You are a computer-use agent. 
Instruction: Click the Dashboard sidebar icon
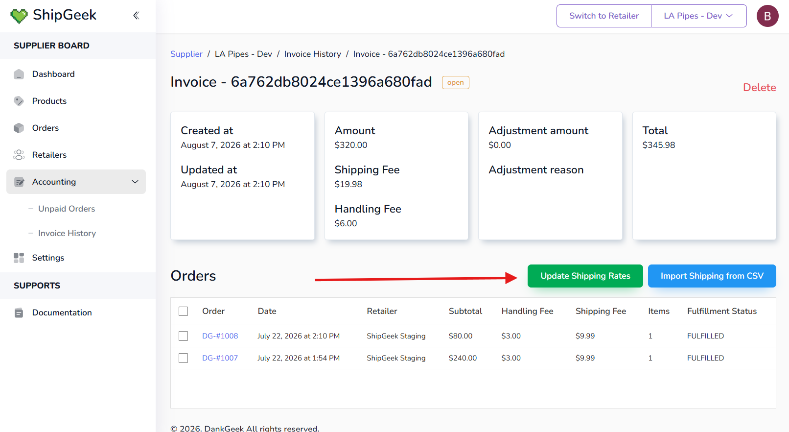point(19,74)
